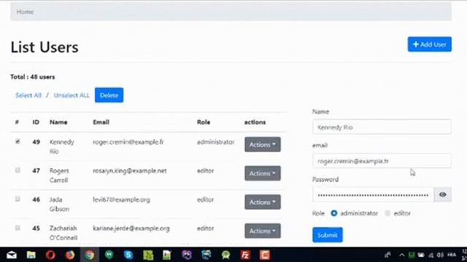Click the Delete button
This screenshot has height=262, width=467.
point(109,95)
